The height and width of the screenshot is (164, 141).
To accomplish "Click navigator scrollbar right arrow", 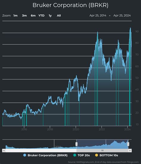I will (130, 151).
